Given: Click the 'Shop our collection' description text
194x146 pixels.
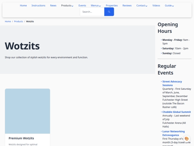Looking at the screenshot, I should 46,57.
